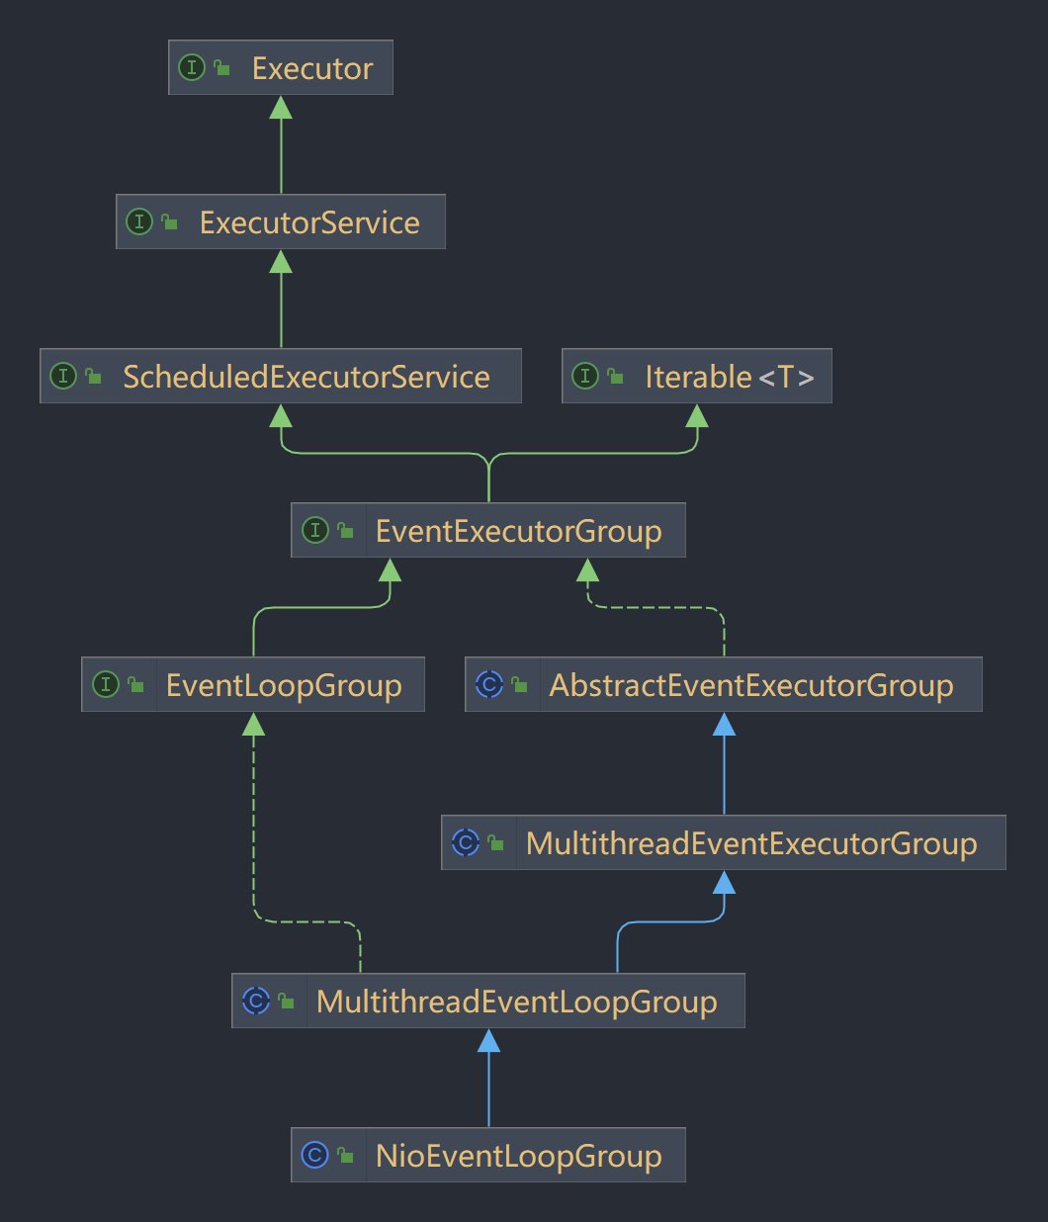The image size is (1048, 1222).
Task: Click the public lock icon on EventExecutorGroup node
Action: tap(345, 530)
